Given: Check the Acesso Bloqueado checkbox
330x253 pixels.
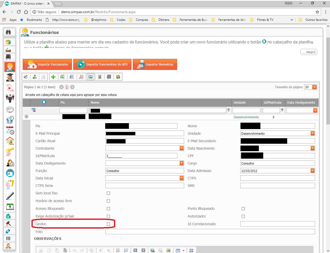Looking at the screenshot, I should (108, 209).
